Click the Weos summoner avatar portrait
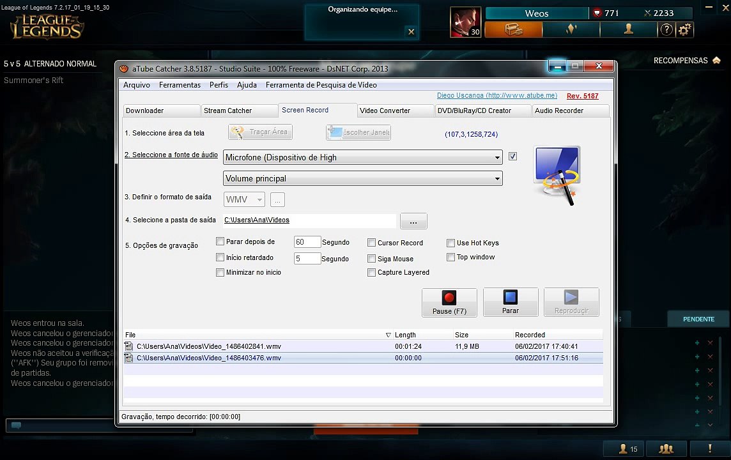The height and width of the screenshot is (460, 731). coord(465,22)
